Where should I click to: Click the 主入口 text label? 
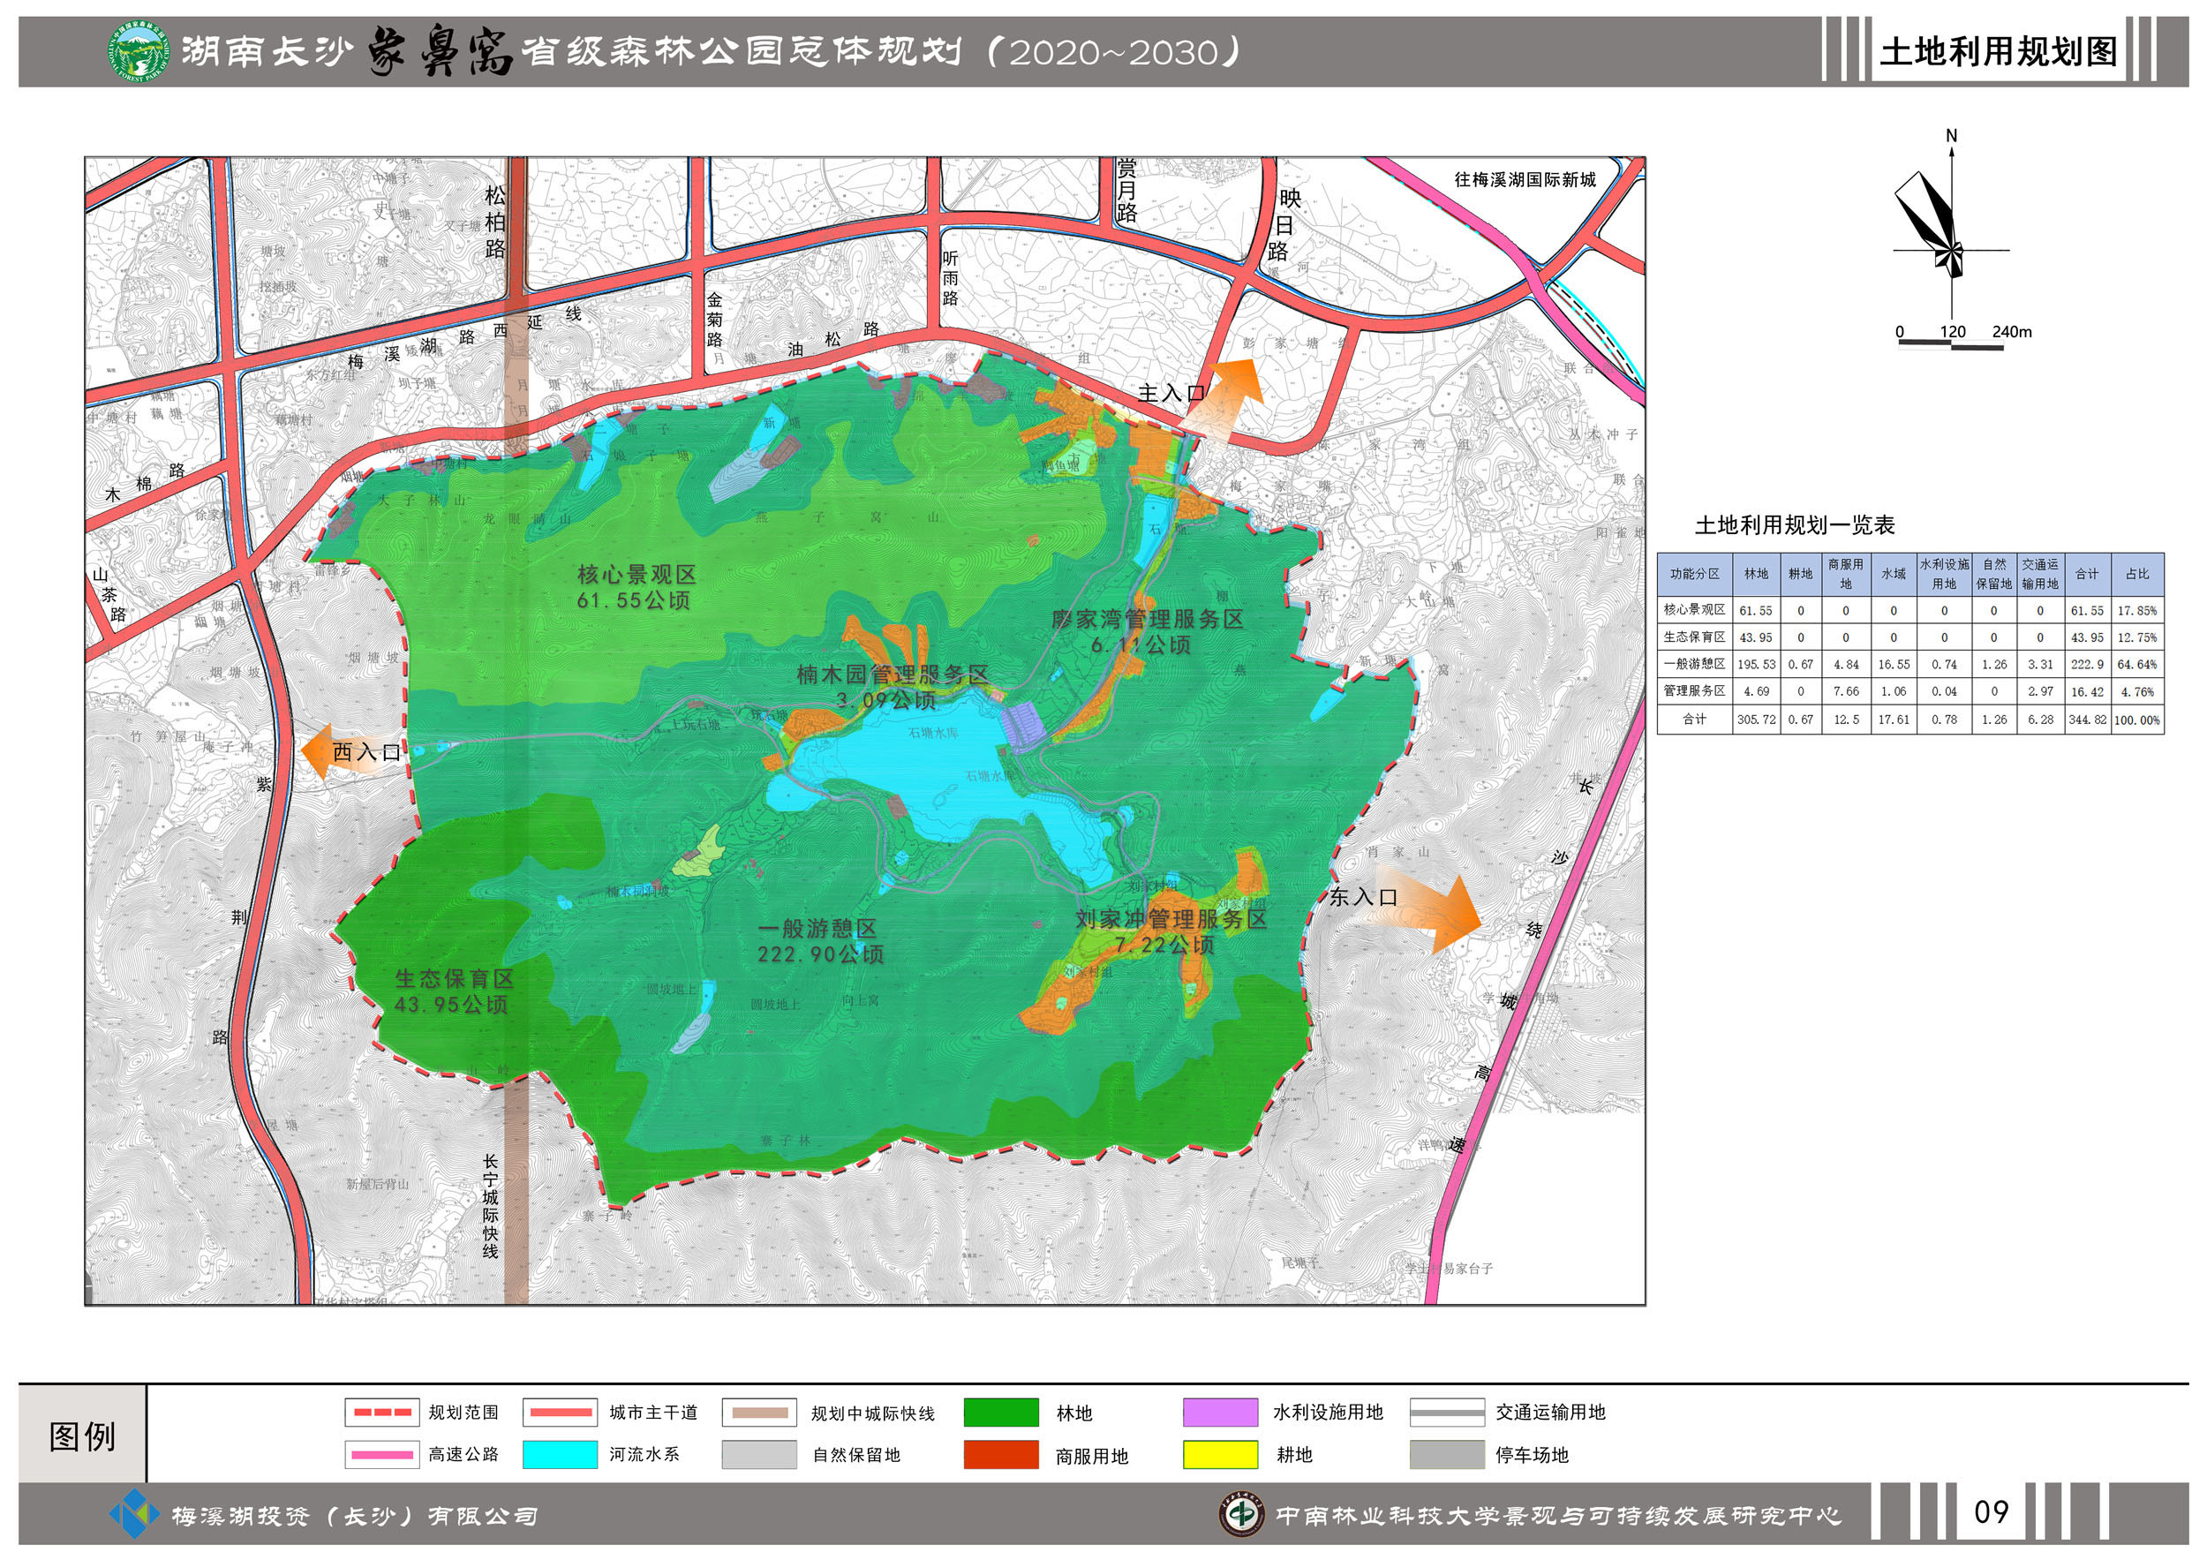click(x=1171, y=393)
